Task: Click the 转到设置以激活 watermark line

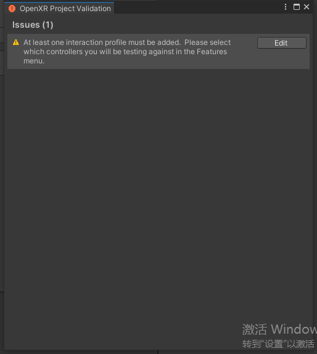Action: (278, 344)
